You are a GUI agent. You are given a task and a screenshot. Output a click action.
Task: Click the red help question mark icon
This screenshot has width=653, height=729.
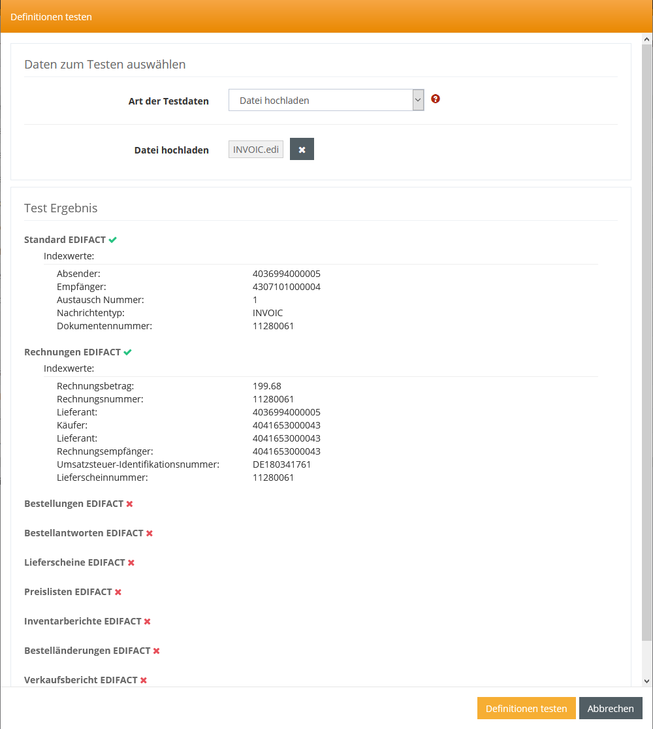click(436, 99)
